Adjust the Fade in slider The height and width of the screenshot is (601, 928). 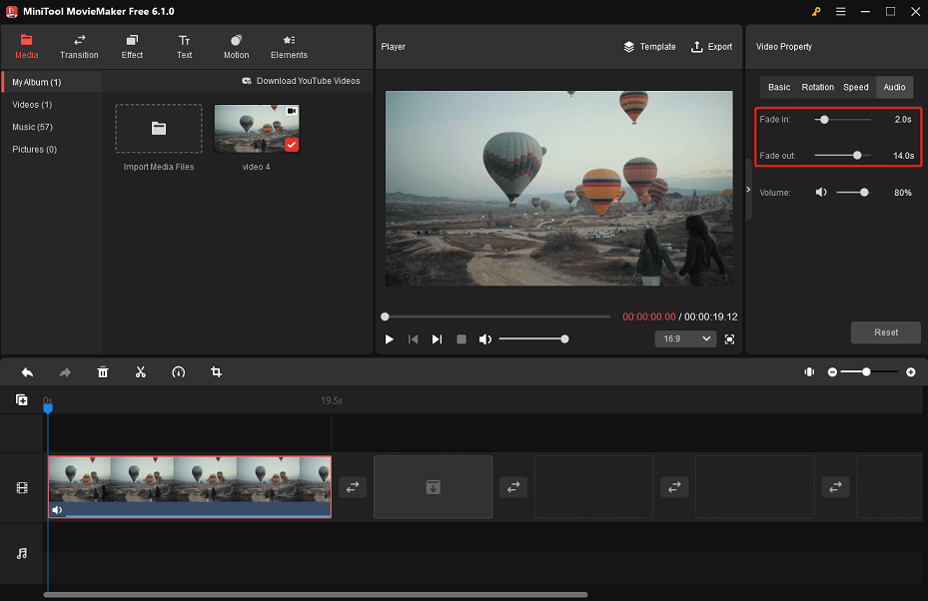(843, 120)
